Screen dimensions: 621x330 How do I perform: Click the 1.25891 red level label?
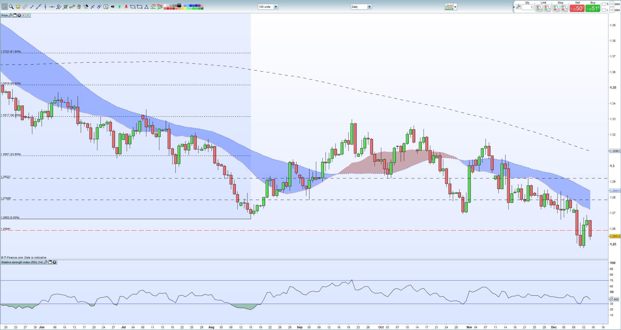[6, 229]
